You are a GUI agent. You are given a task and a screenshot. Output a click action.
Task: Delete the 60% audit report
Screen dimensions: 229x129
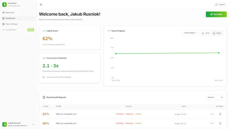coord(220,124)
